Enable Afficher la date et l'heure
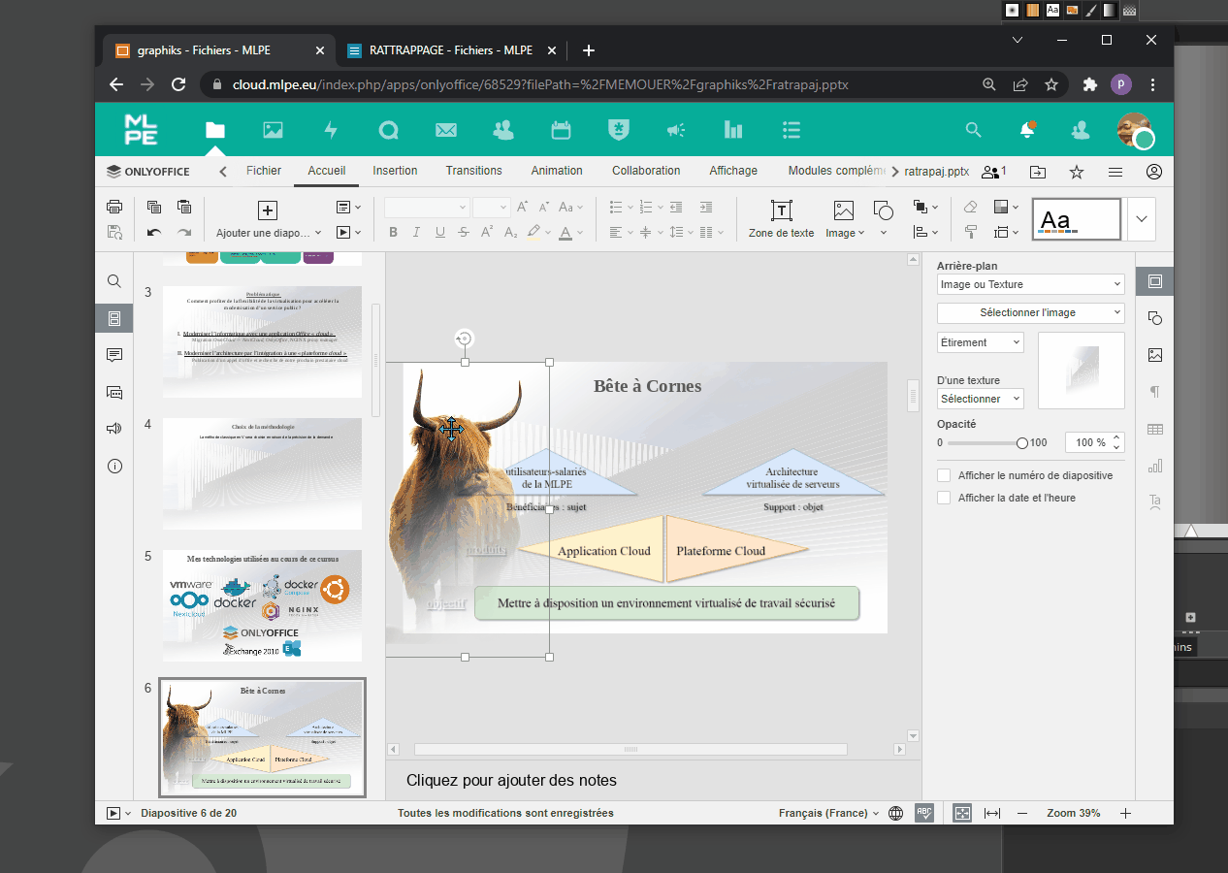This screenshot has width=1228, height=873. pyautogui.click(x=944, y=498)
